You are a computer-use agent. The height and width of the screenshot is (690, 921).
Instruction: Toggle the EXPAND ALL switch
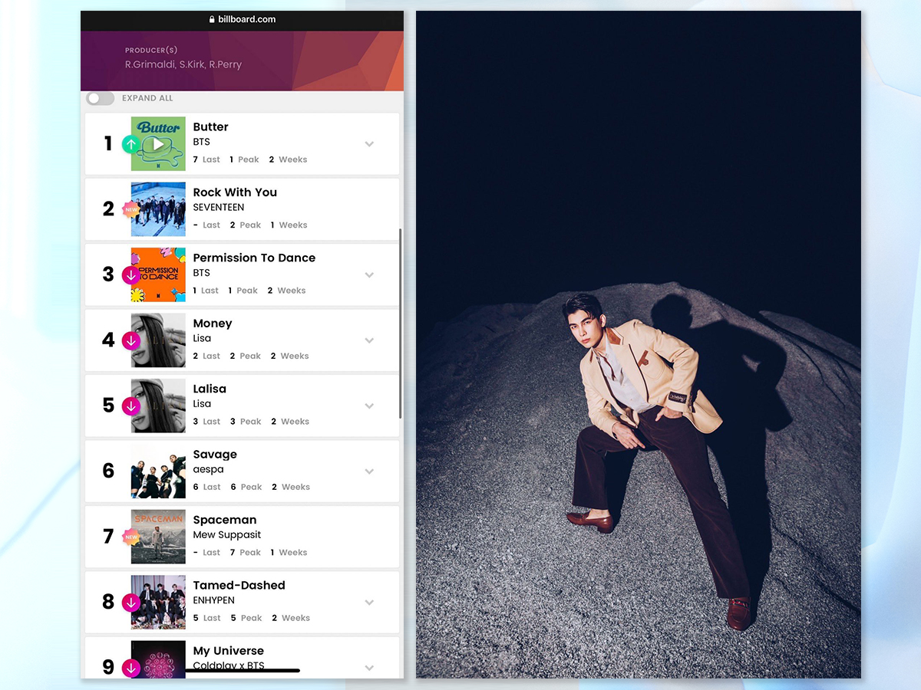pyautogui.click(x=101, y=98)
